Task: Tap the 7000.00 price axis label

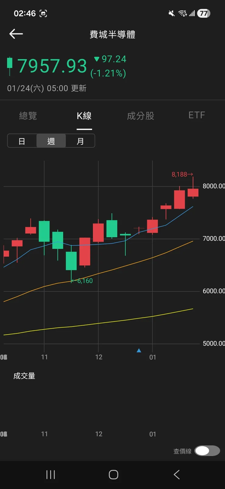Action: [x=214, y=239]
